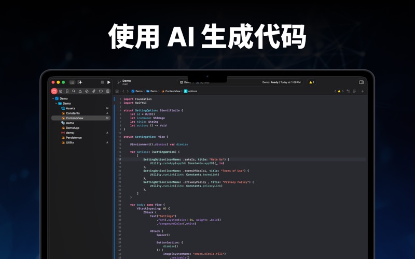Open the Test navigator diamond icon
Viewport: 415px width, 259px height.
click(x=87, y=91)
